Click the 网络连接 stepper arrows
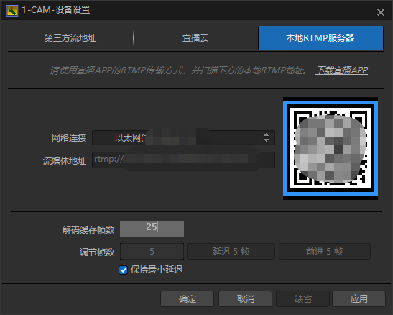Image resolution: width=393 pixels, height=315 pixels. [x=266, y=137]
